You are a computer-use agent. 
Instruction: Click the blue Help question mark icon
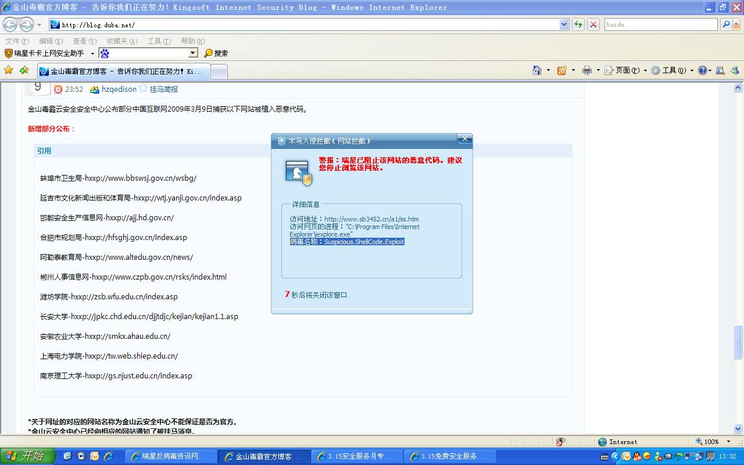(702, 70)
